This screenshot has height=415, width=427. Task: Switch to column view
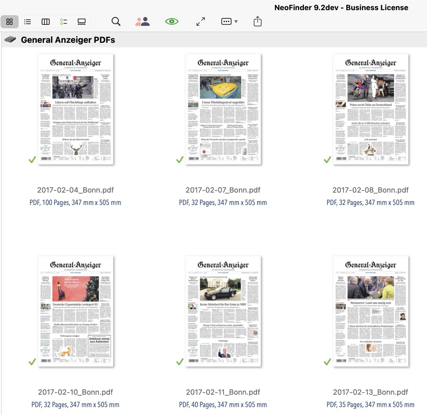(x=46, y=21)
